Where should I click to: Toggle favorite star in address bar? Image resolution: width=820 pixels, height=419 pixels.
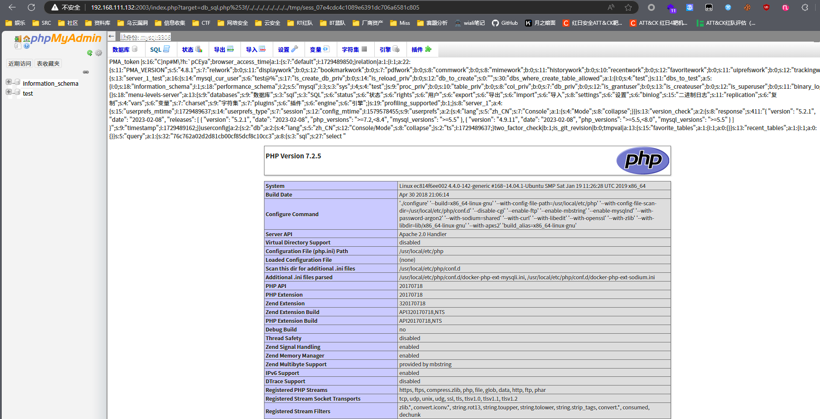(628, 7)
